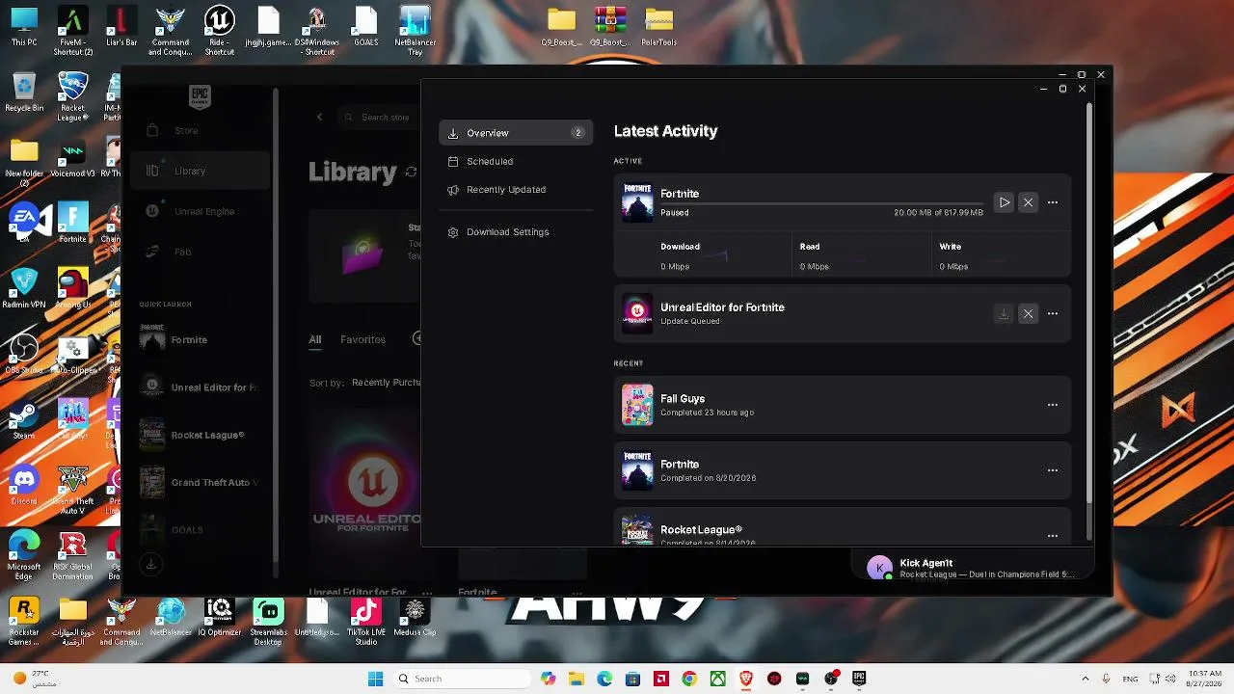Open Unreal Engine section in the sidebar
Viewport: 1234px width, 694px height.
point(200,211)
